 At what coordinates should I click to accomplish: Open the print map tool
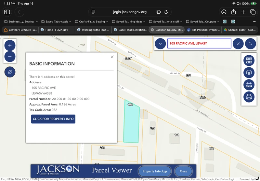point(249,97)
